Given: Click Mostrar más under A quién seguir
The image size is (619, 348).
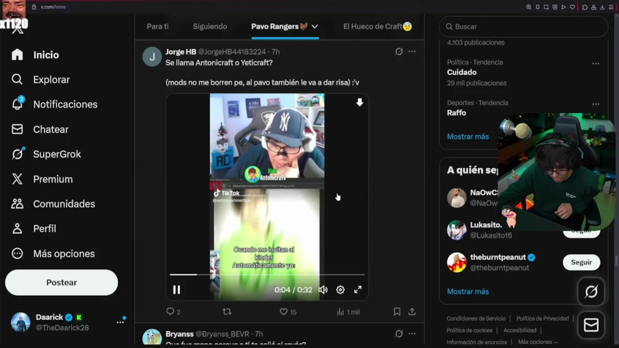Looking at the screenshot, I should (x=468, y=291).
